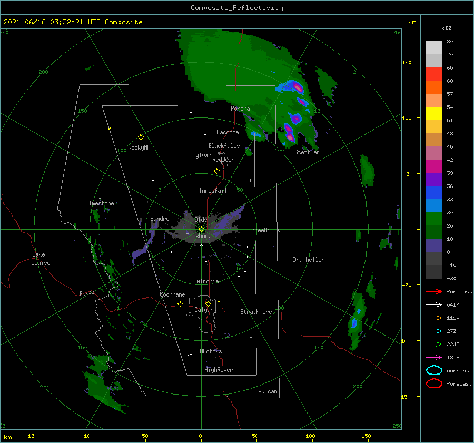Click the Calgary city label
The image size is (474, 443).
point(205,310)
